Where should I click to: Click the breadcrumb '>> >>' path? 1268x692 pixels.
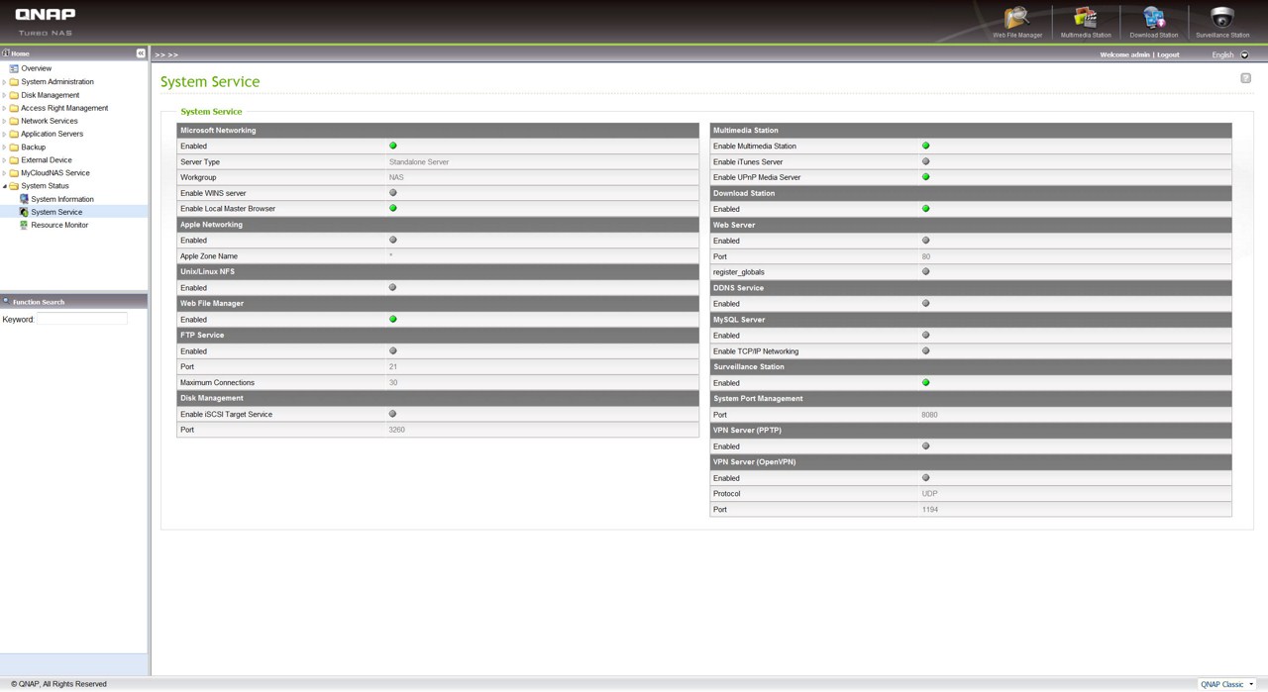tap(166, 54)
